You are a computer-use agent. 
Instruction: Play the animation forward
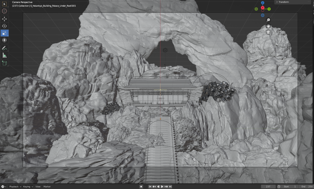(x=162, y=187)
